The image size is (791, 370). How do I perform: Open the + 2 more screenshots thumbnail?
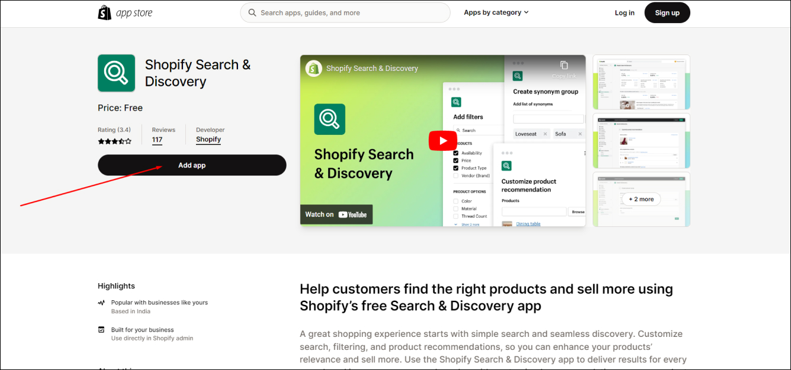[641, 199]
